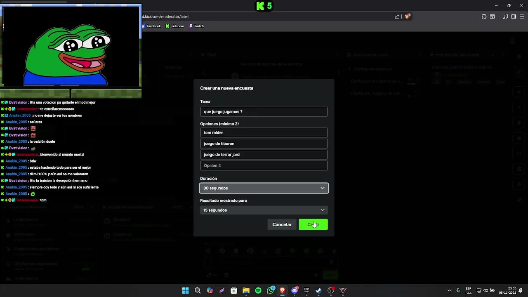Click the 'juego de tiburon' option field
Screen dimensions: 528x297
(x=264, y=144)
